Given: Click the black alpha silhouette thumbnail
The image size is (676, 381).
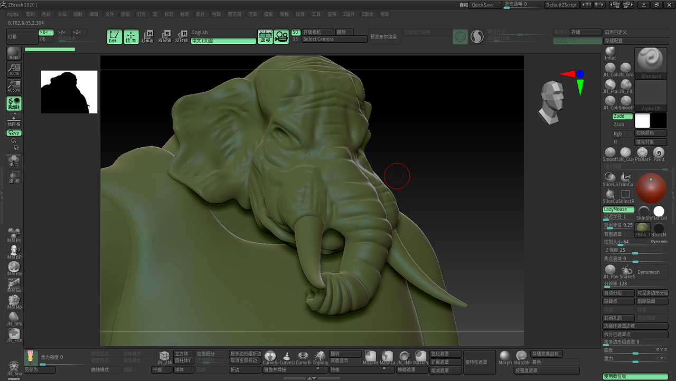Looking at the screenshot, I should click(69, 91).
